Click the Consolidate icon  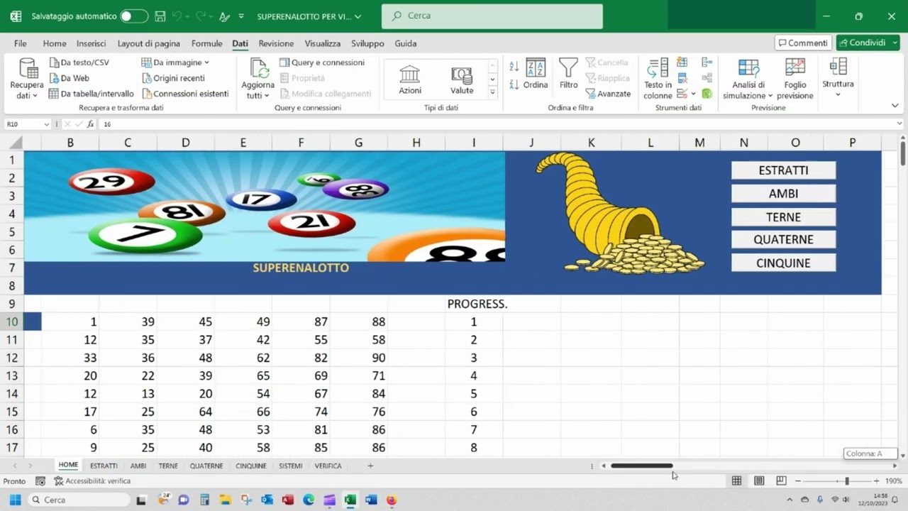coord(707,62)
